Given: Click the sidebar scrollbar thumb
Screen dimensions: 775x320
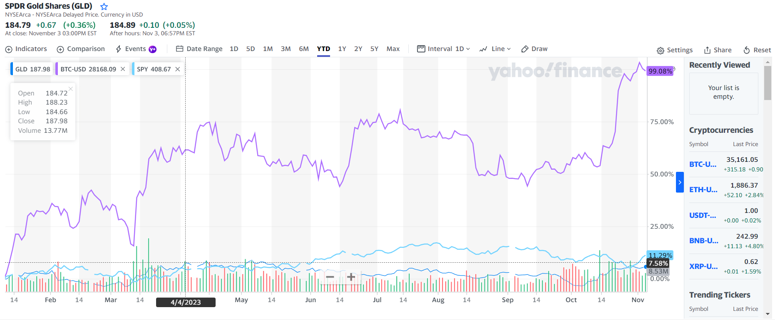Looking at the screenshot, I should pos(768,83).
